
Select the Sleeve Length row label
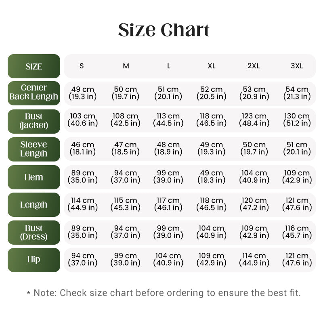coord(34,149)
